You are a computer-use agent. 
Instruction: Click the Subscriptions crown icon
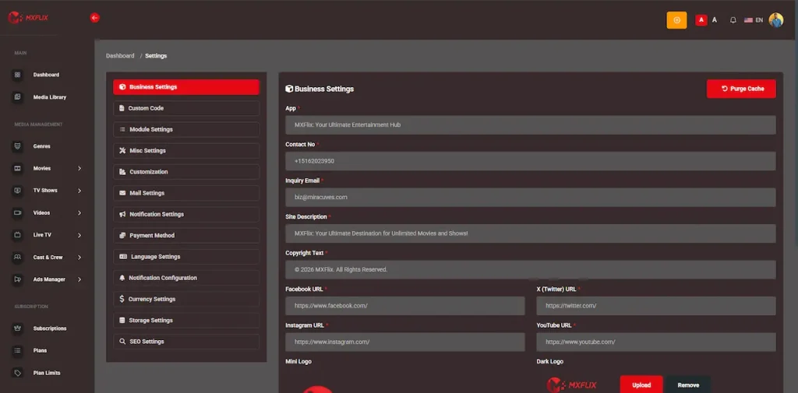click(18, 328)
